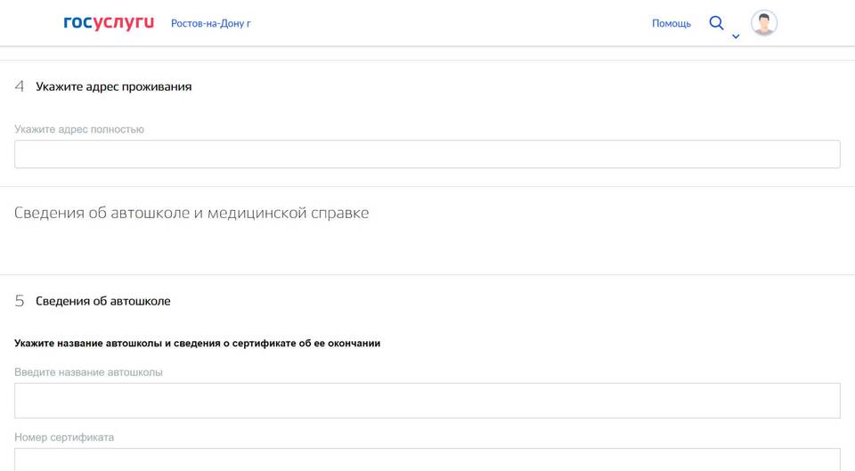This screenshot has width=855, height=471.
Task: Select step 4 heading 'Укажите адрес проживания'
Action: pyautogui.click(x=113, y=86)
